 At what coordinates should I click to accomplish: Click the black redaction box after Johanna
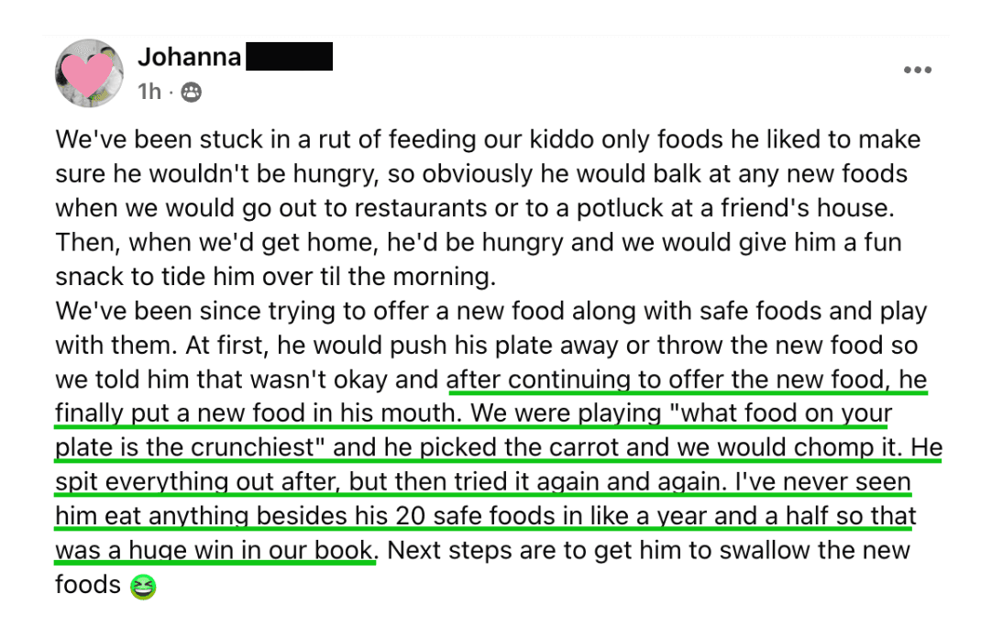click(289, 56)
